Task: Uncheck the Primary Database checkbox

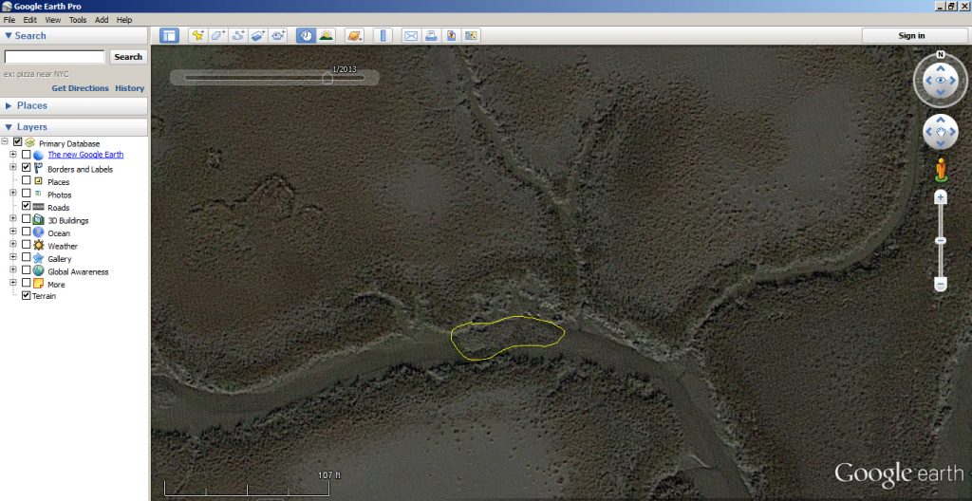Action: click(17, 142)
